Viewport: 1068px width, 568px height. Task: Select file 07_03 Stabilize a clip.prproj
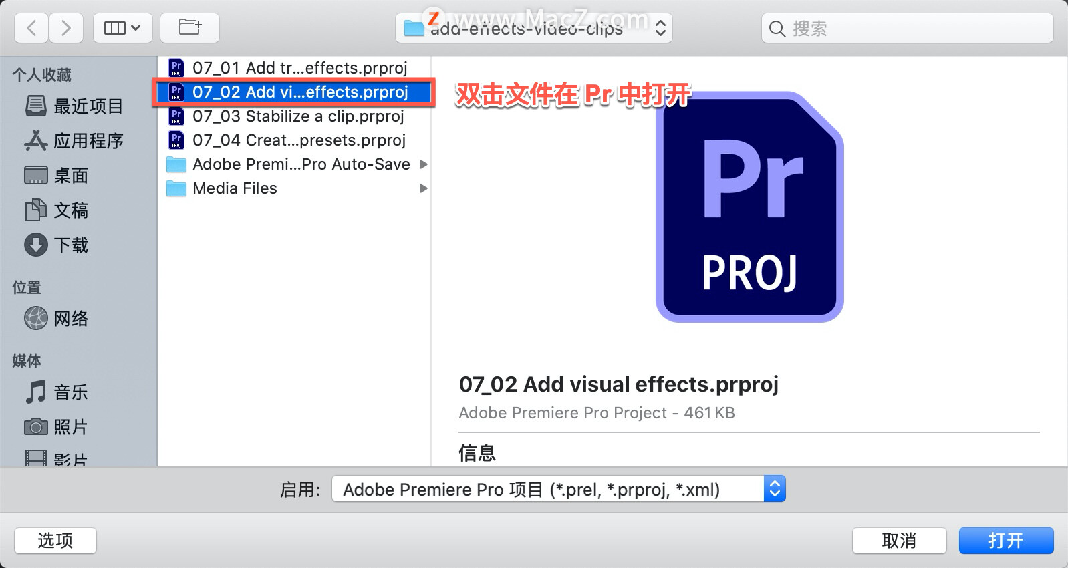point(295,116)
